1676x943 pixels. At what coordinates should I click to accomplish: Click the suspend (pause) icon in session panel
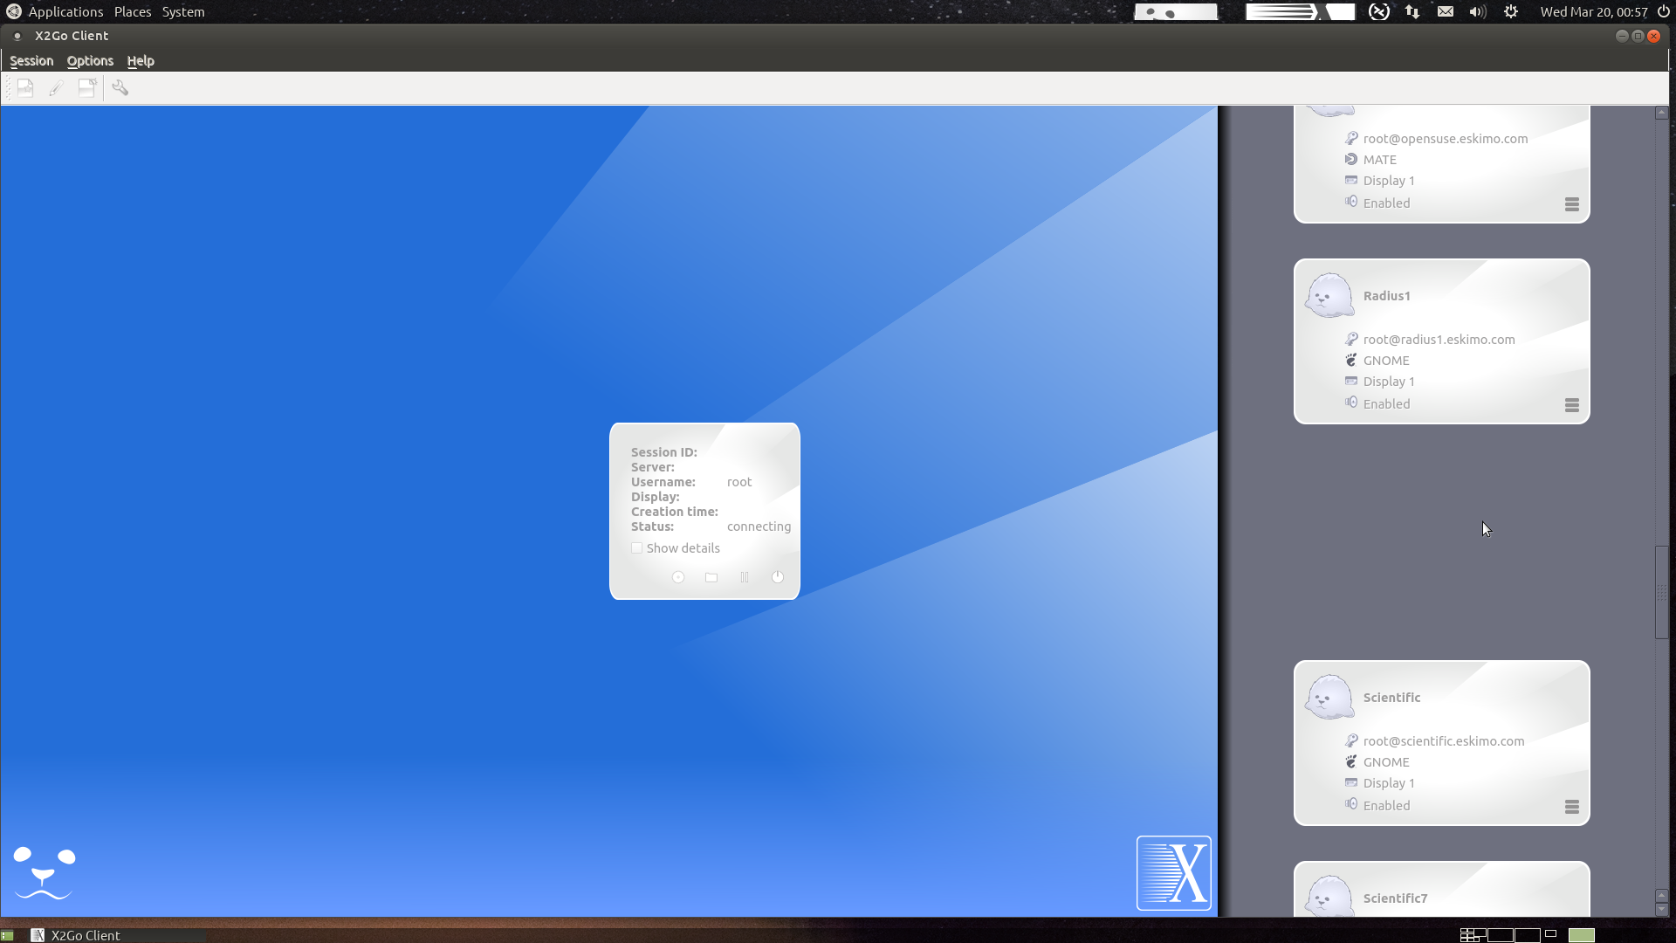coord(745,577)
